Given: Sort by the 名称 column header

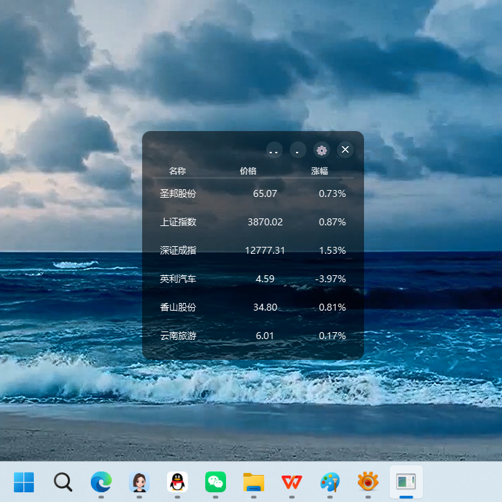Looking at the screenshot, I should pos(178,171).
